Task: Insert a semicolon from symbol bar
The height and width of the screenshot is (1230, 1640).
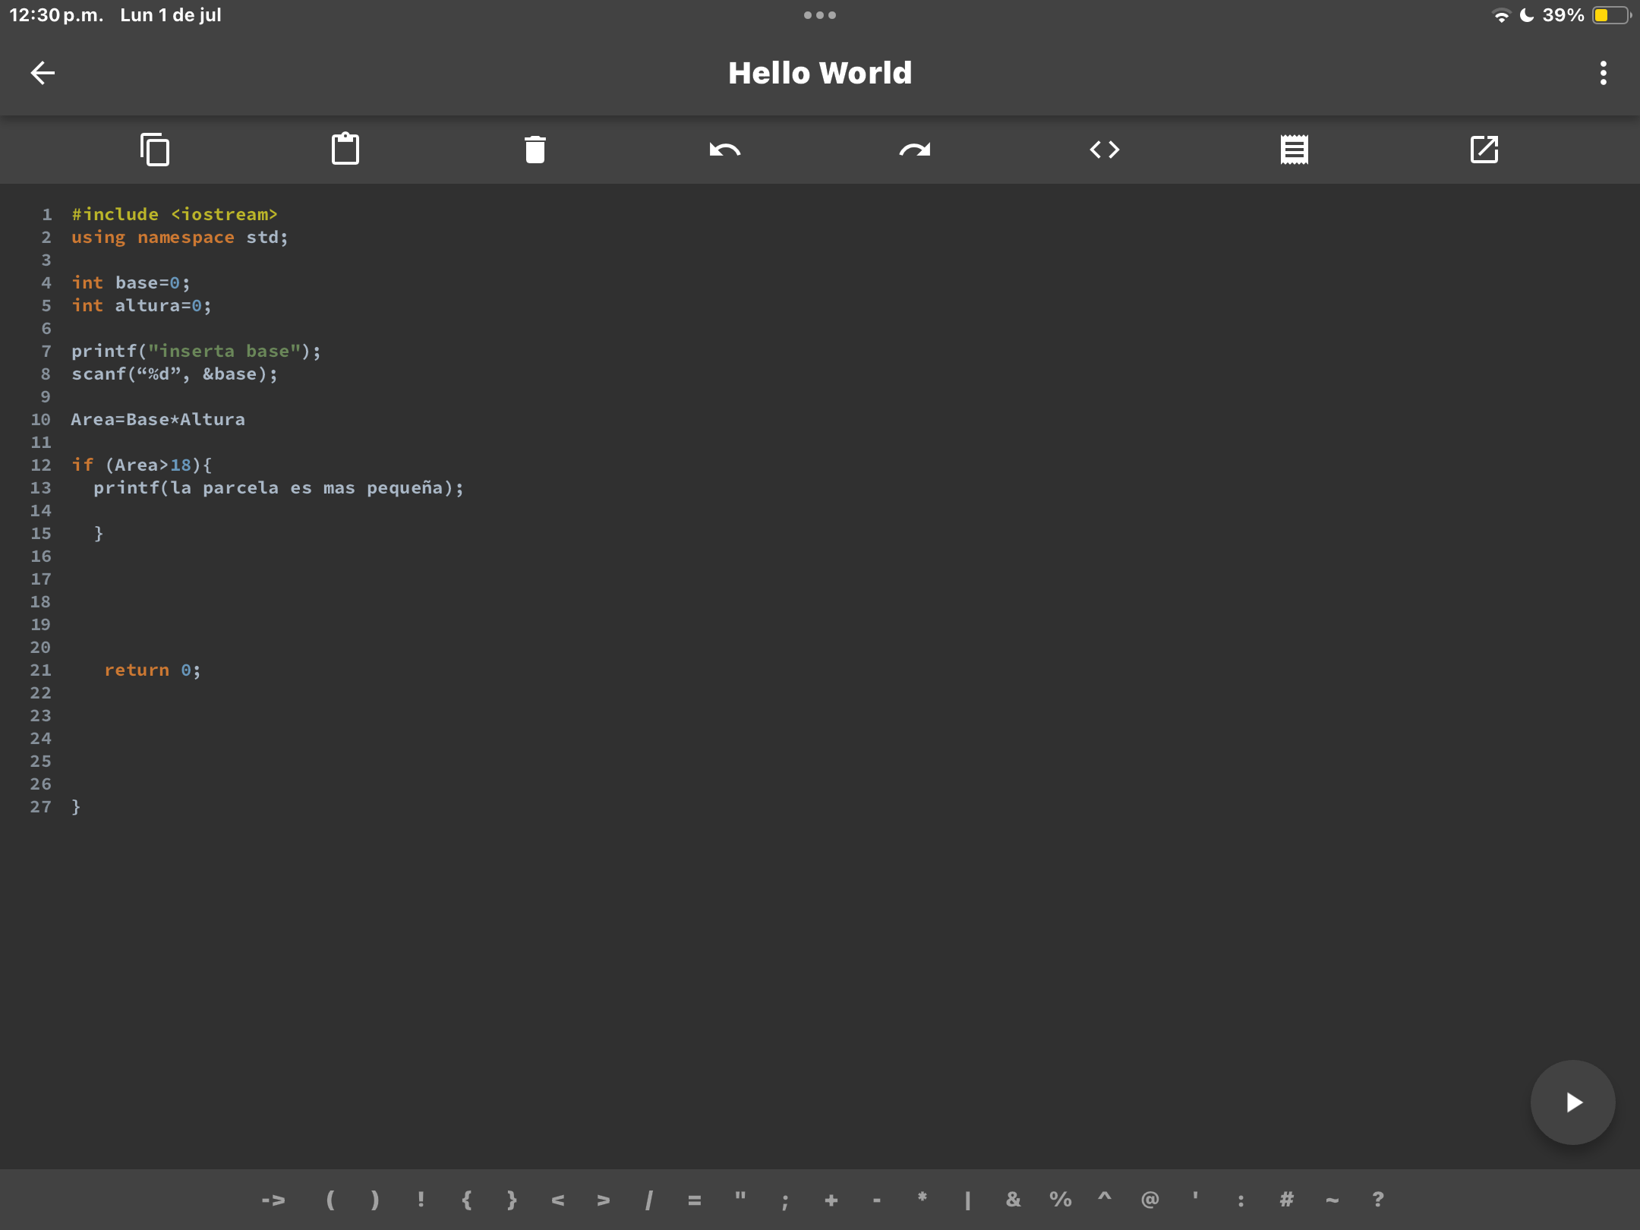Action: (785, 1200)
